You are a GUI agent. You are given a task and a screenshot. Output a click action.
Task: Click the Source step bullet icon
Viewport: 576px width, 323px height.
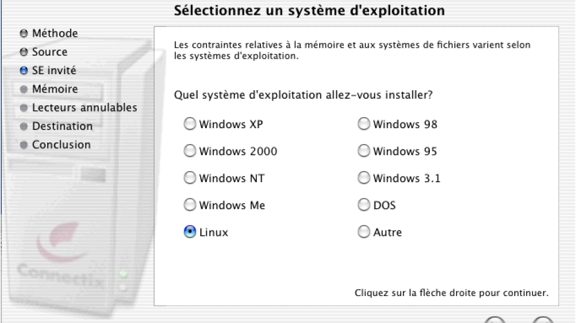coord(24,52)
